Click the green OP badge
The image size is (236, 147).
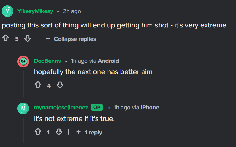[97, 108]
